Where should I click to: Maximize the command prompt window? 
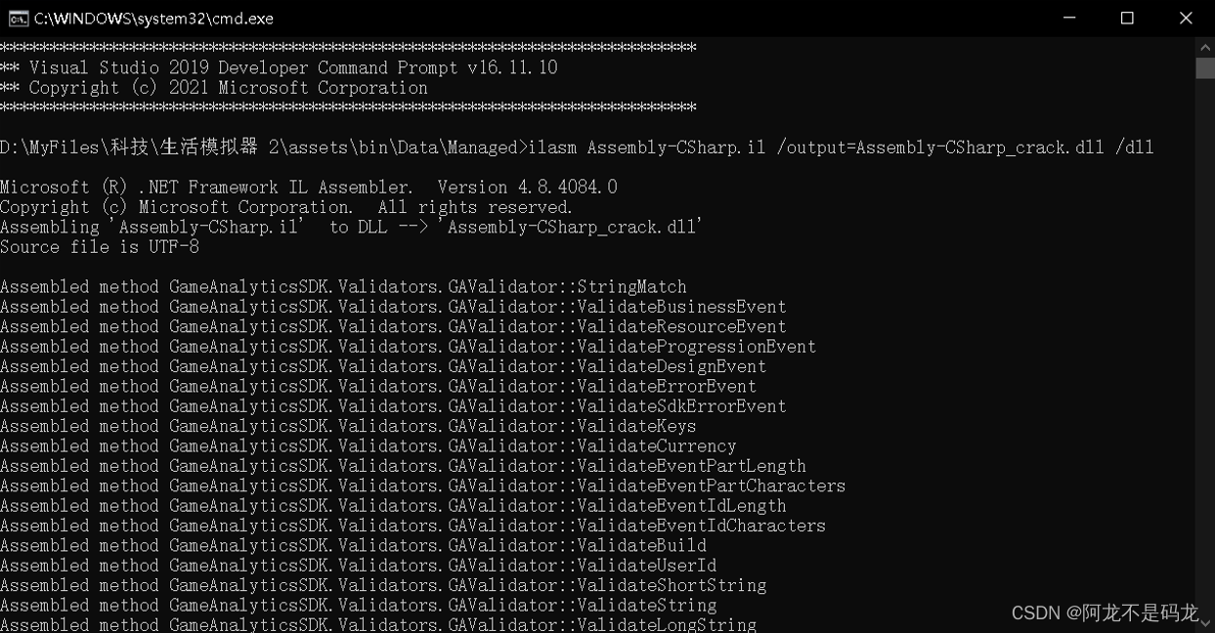pos(1126,19)
